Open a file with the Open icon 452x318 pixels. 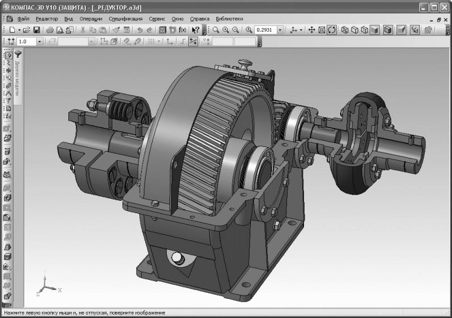[x=28, y=29]
